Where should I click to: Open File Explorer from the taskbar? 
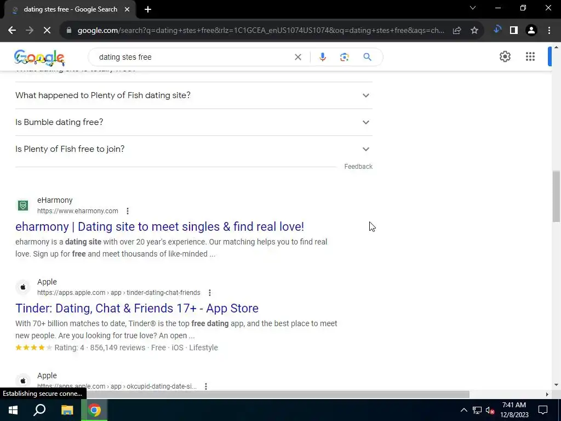coord(67,410)
